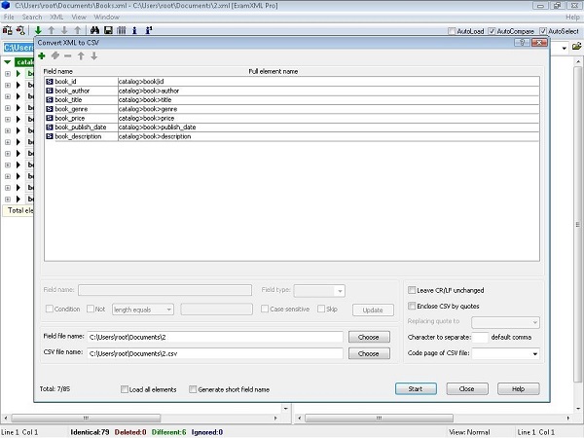Click the blue info icon in main toolbar

click(x=134, y=30)
